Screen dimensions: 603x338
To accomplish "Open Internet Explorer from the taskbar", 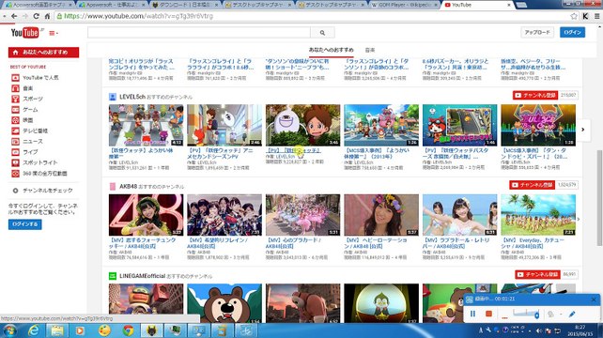I will pos(34,330).
